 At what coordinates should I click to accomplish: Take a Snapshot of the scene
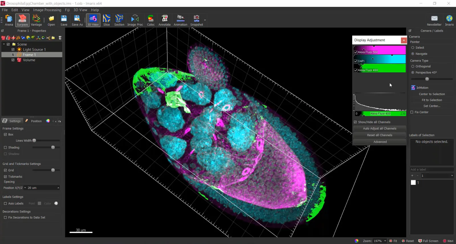pos(196,20)
